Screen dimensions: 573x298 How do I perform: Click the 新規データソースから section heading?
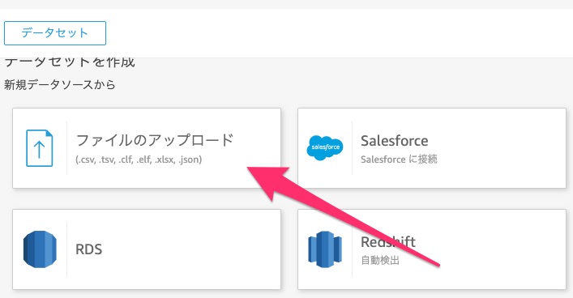pos(59,85)
